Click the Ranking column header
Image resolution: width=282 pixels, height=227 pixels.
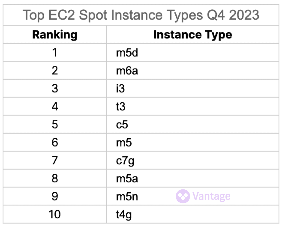click(x=55, y=35)
